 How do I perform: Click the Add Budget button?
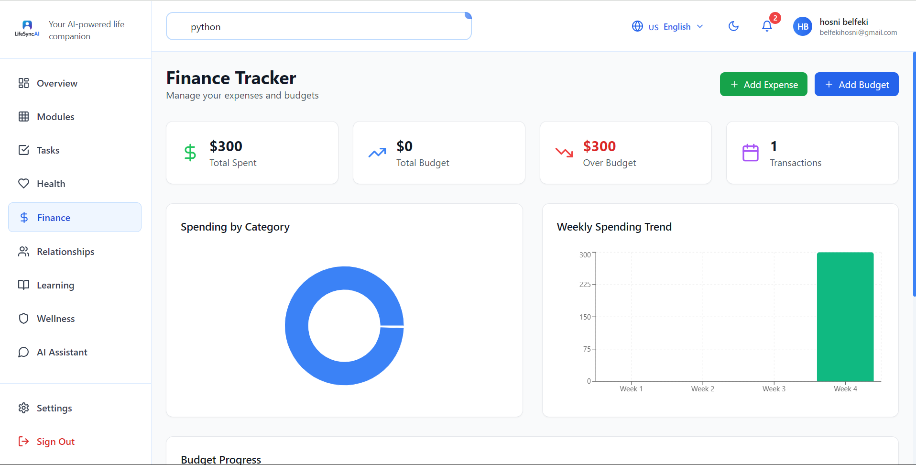[856, 84]
